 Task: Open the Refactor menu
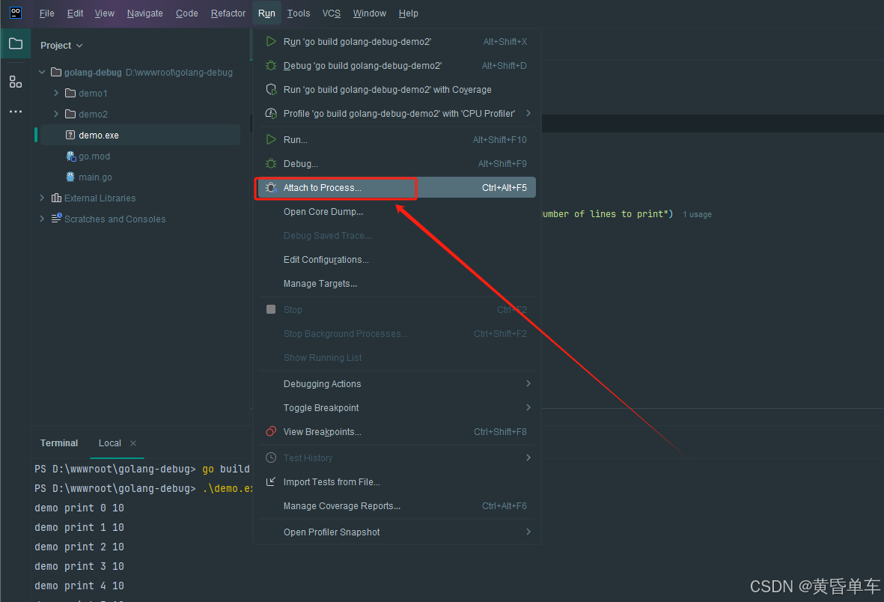coord(228,13)
